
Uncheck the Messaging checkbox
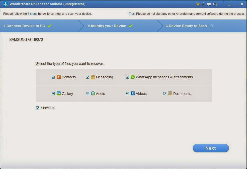pos(88,77)
